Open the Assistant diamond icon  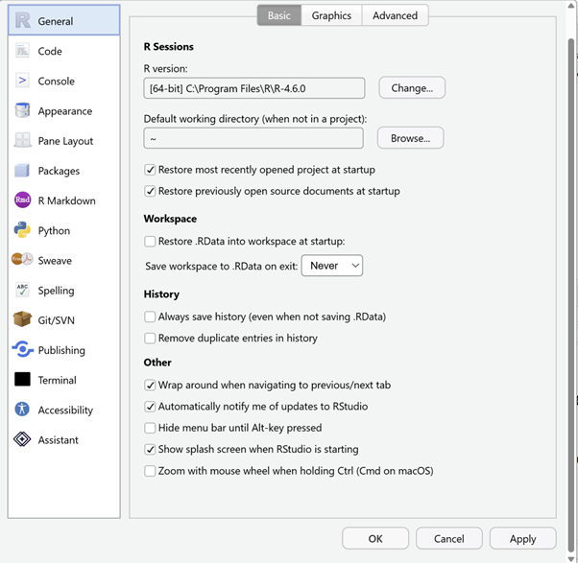pos(22,439)
